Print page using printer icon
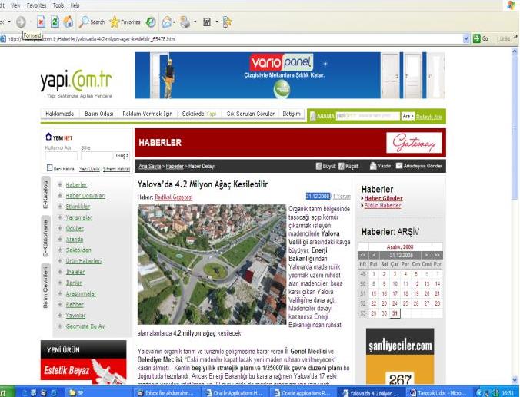 [185, 22]
